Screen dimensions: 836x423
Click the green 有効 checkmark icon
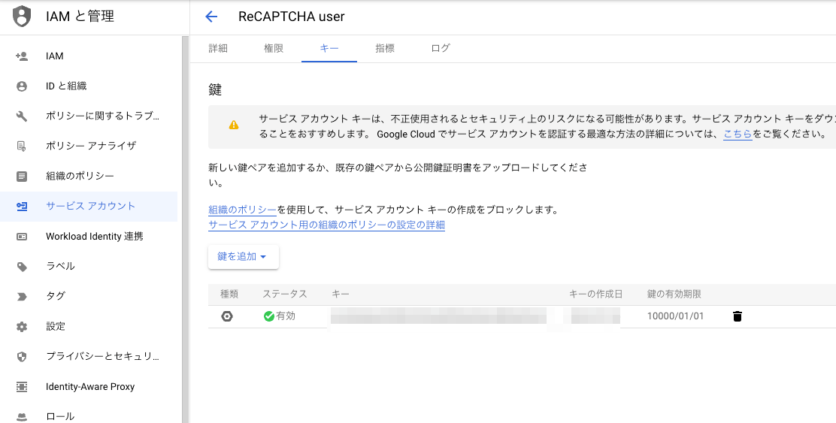coord(268,316)
